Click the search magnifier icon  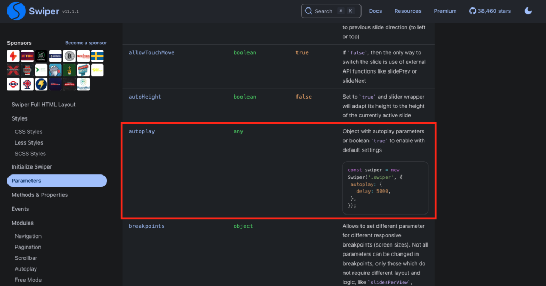click(309, 11)
